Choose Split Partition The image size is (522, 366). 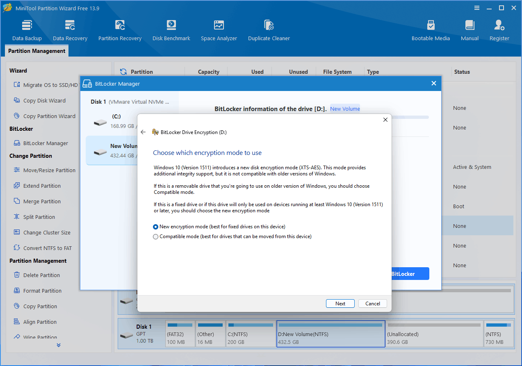pos(34,217)
